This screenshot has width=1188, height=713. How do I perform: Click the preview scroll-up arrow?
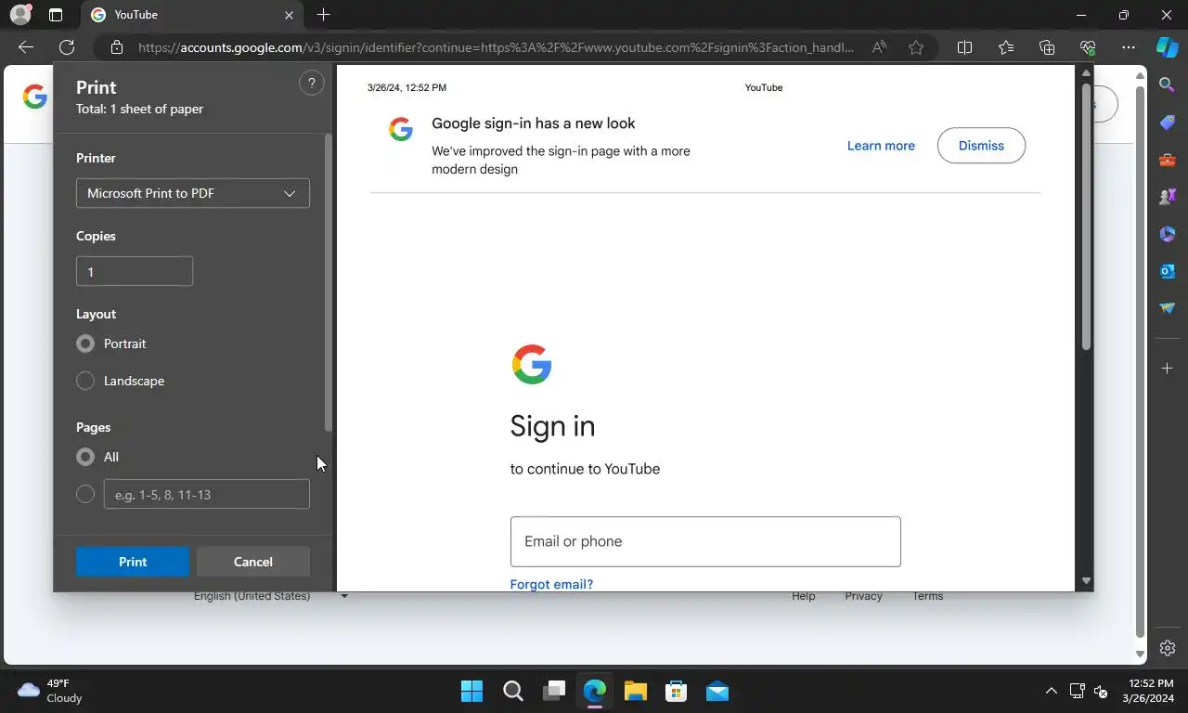tap(1086, 72)
